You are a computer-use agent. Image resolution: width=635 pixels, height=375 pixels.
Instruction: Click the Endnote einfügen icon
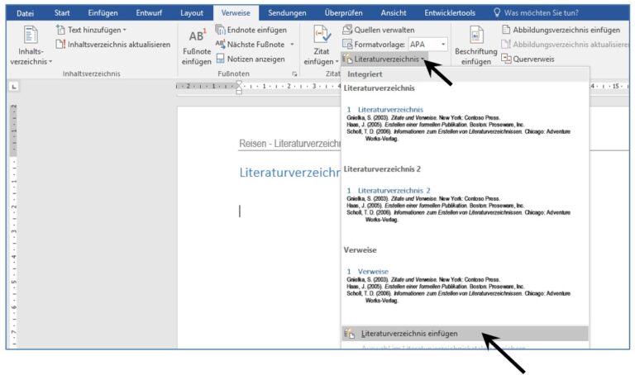point(220,30)
